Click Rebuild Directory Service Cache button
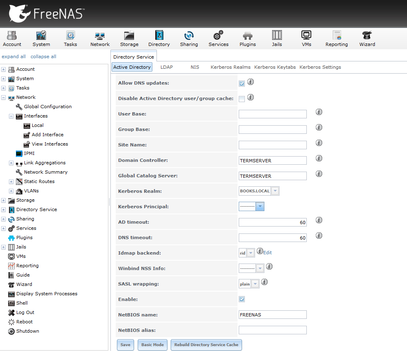 206,345
